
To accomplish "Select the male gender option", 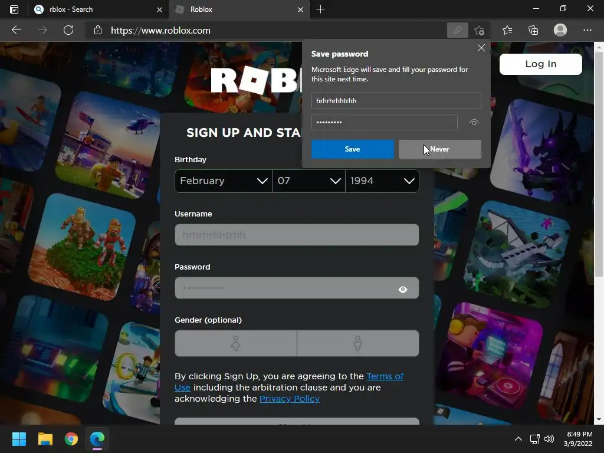I will [x=358, y=343].
